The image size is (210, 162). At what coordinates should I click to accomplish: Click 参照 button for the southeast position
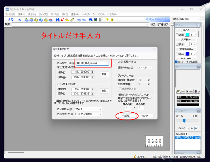104,91
